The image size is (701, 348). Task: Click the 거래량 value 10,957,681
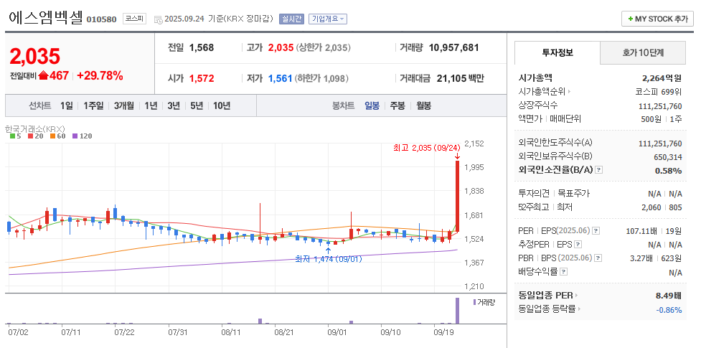[x=453, y=47]
